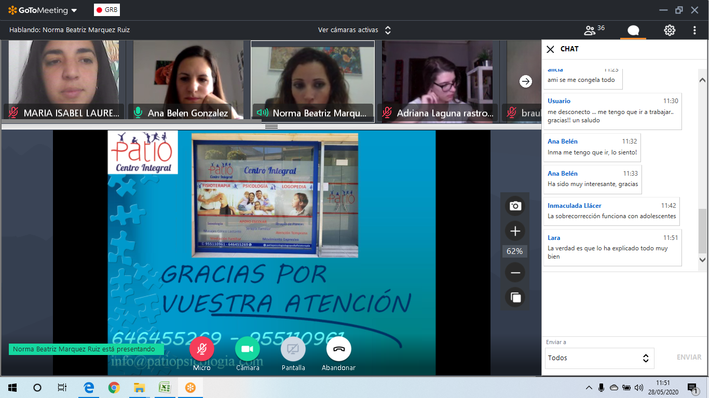This screenshot has width=709, height=398.
Task: Open the taskbar clock and date
Action: click(663, 387)
